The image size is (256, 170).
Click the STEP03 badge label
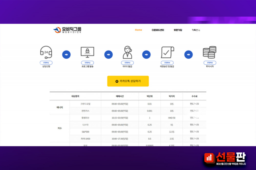click(127, 63)
